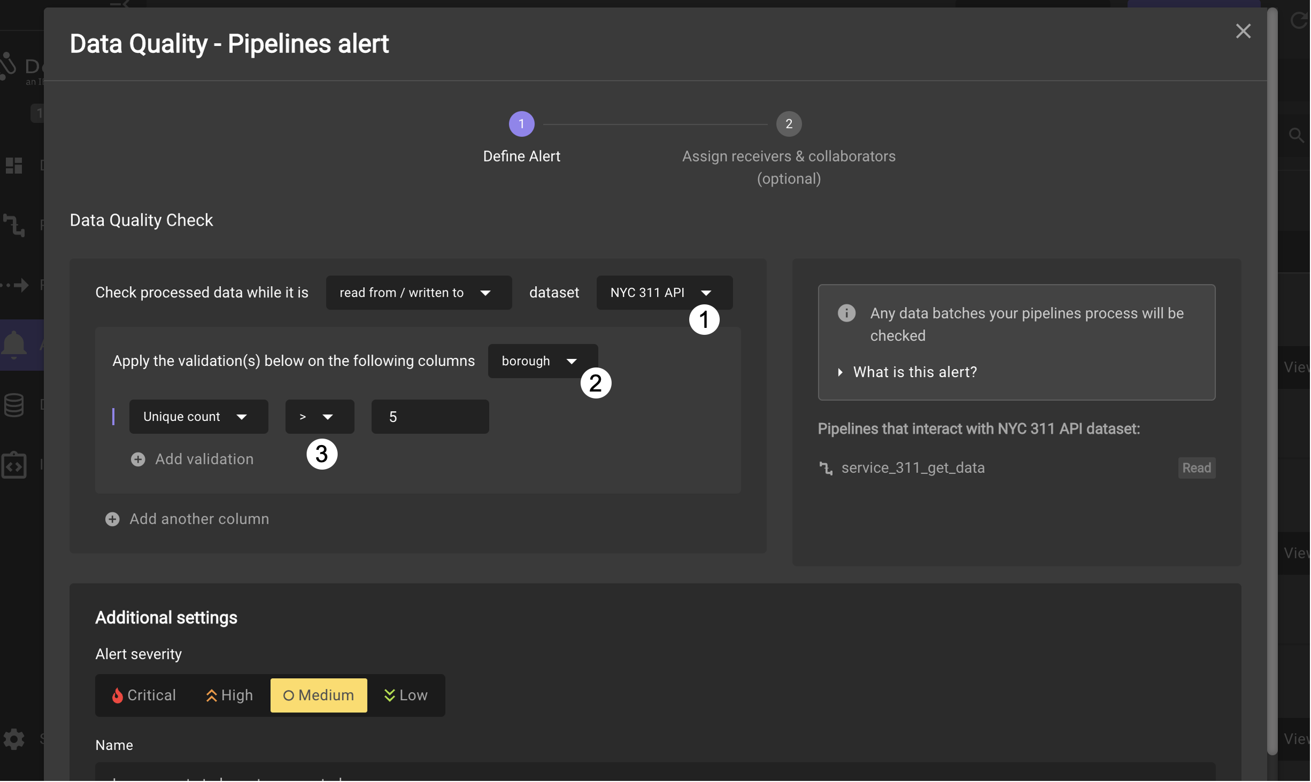Screen dimensions: 1311x782
Task: Select High alert severity
Action: click(230, 696)
